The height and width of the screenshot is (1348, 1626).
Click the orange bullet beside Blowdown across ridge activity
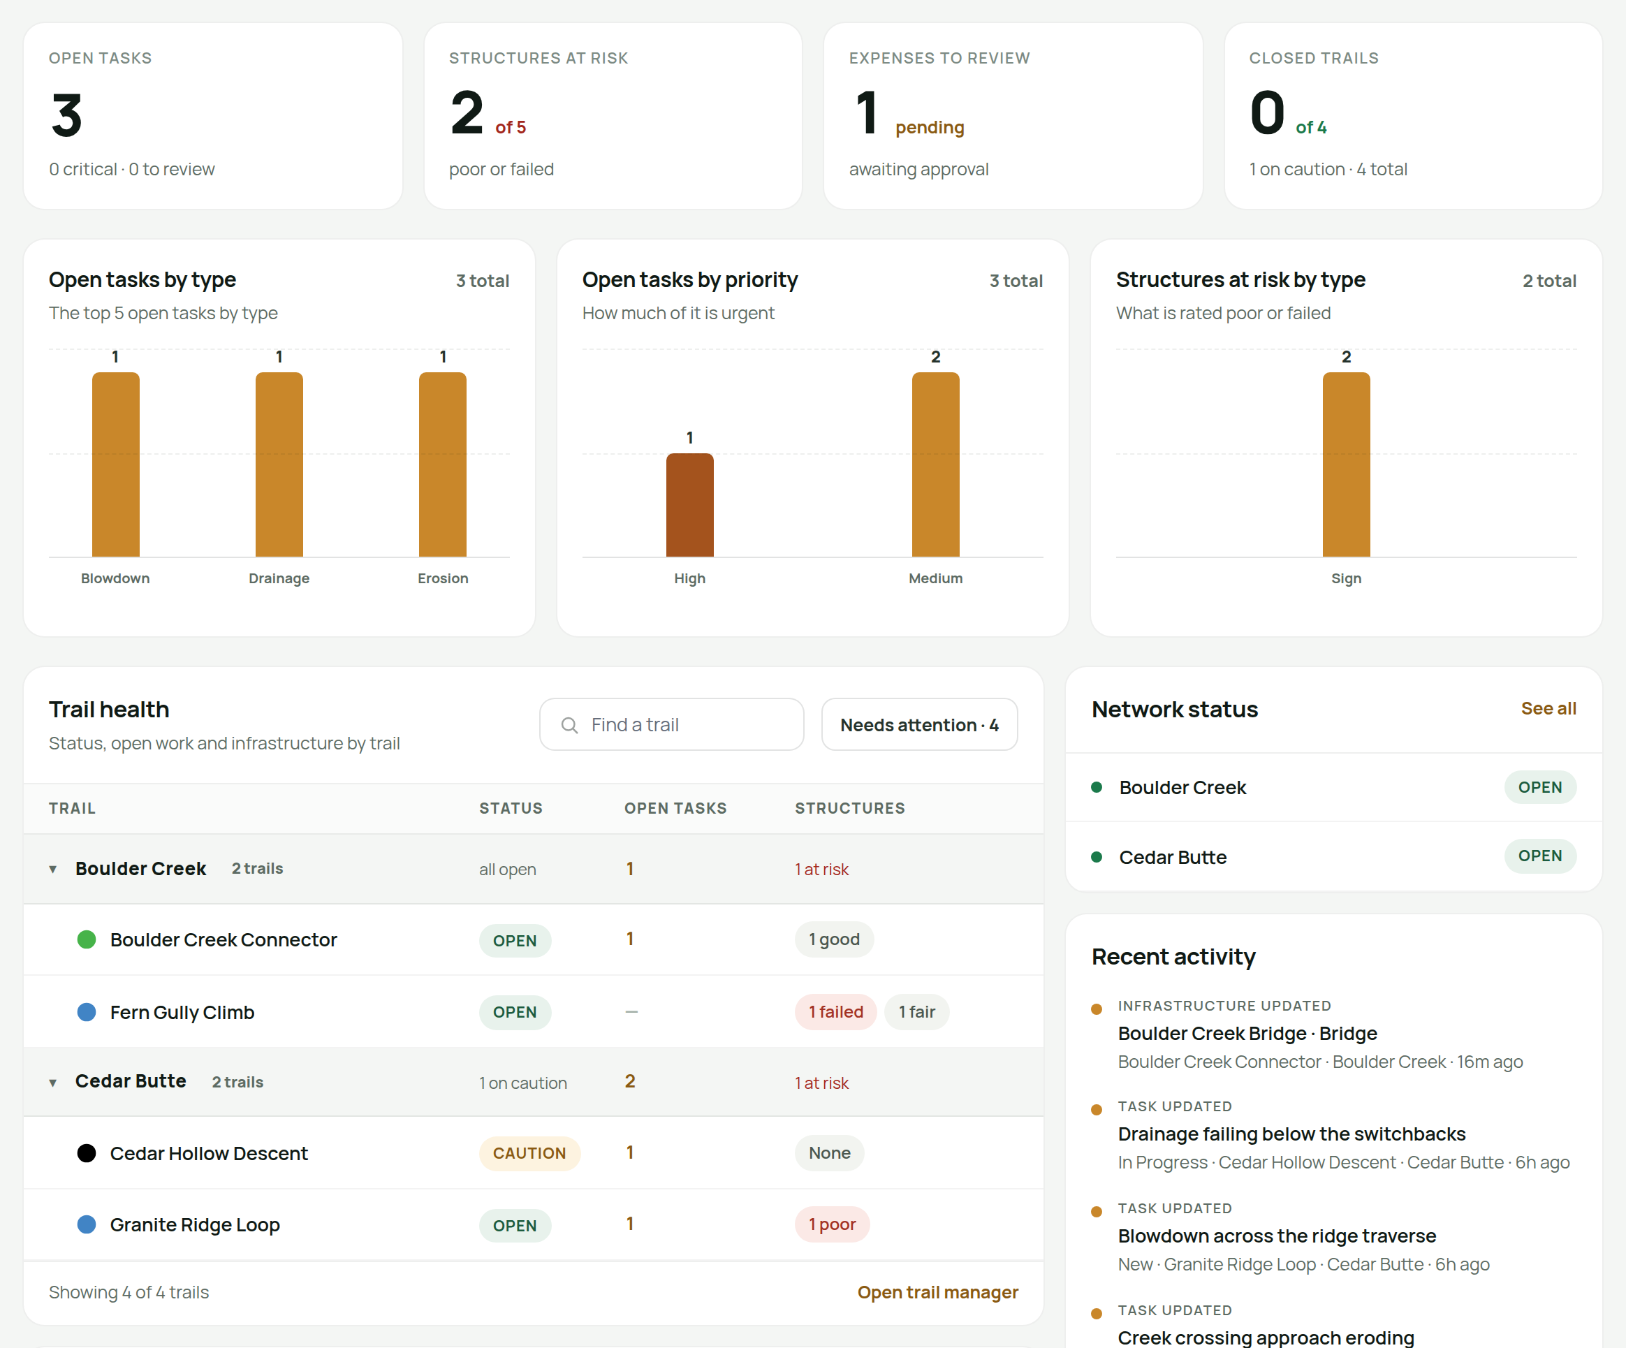click(1097, 1212)
